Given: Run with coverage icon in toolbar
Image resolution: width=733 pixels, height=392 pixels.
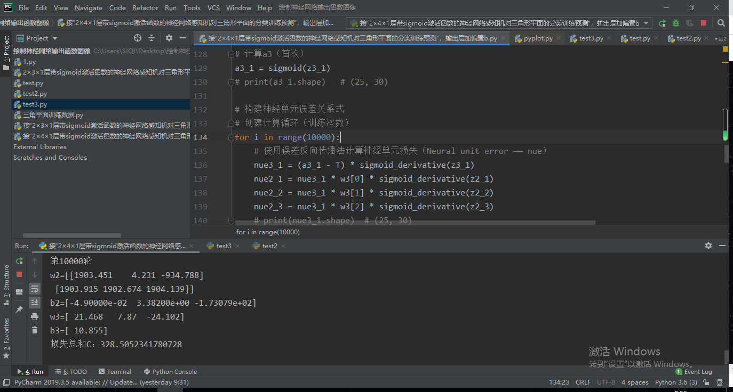Looking at the screenshot, I should click(x=690, y=23).
